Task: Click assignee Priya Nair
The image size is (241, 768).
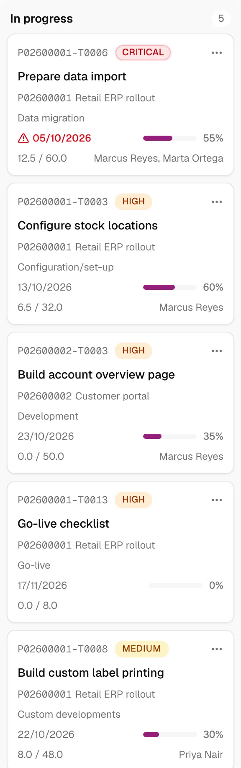Action: [201, 755]
